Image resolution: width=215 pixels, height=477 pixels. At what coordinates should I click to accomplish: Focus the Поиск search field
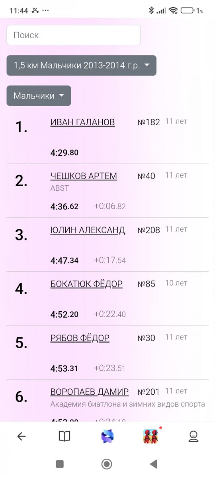pyautogui.click(x=74, y=35)
